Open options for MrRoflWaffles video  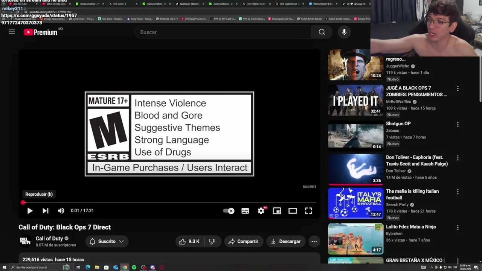458,89
